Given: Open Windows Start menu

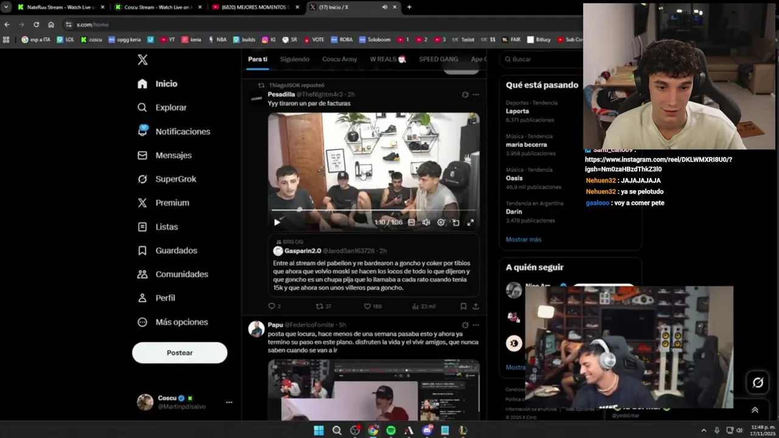Looking at the screenshot, I should click(x=318, y=430).
